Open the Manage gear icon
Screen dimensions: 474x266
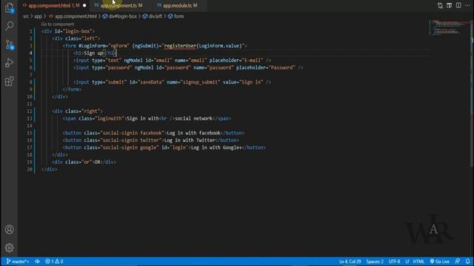pos(10,248)
